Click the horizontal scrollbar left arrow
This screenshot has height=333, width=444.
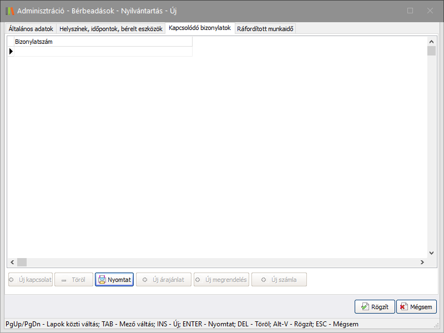12,262
